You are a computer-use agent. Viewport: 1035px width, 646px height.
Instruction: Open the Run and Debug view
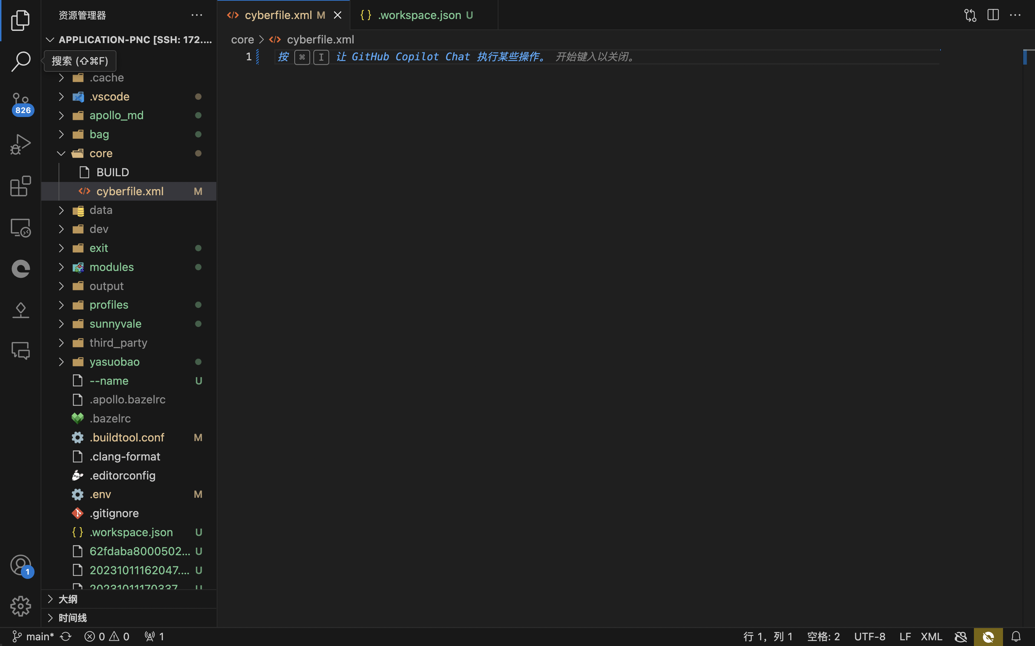point(20,144)
